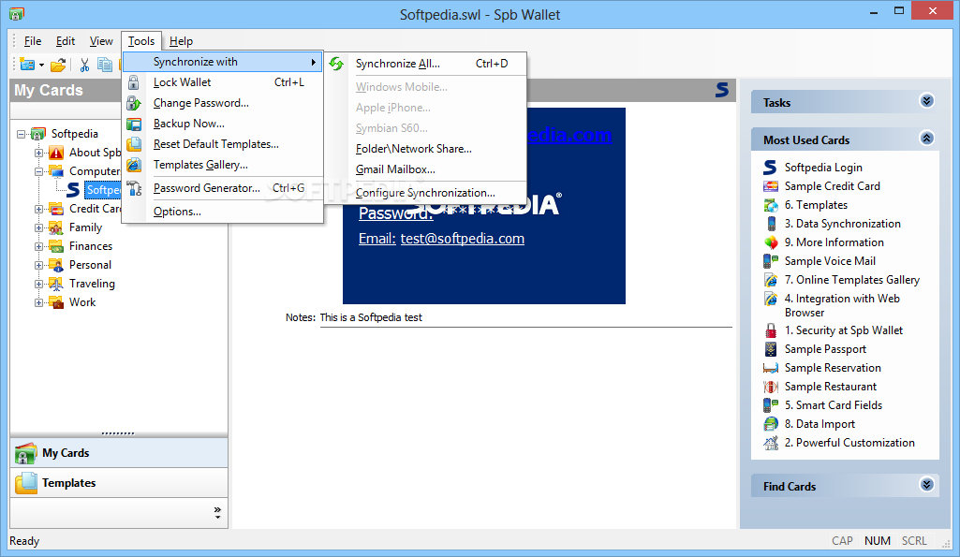Click the Sample Passport icon

pos(771,349)
